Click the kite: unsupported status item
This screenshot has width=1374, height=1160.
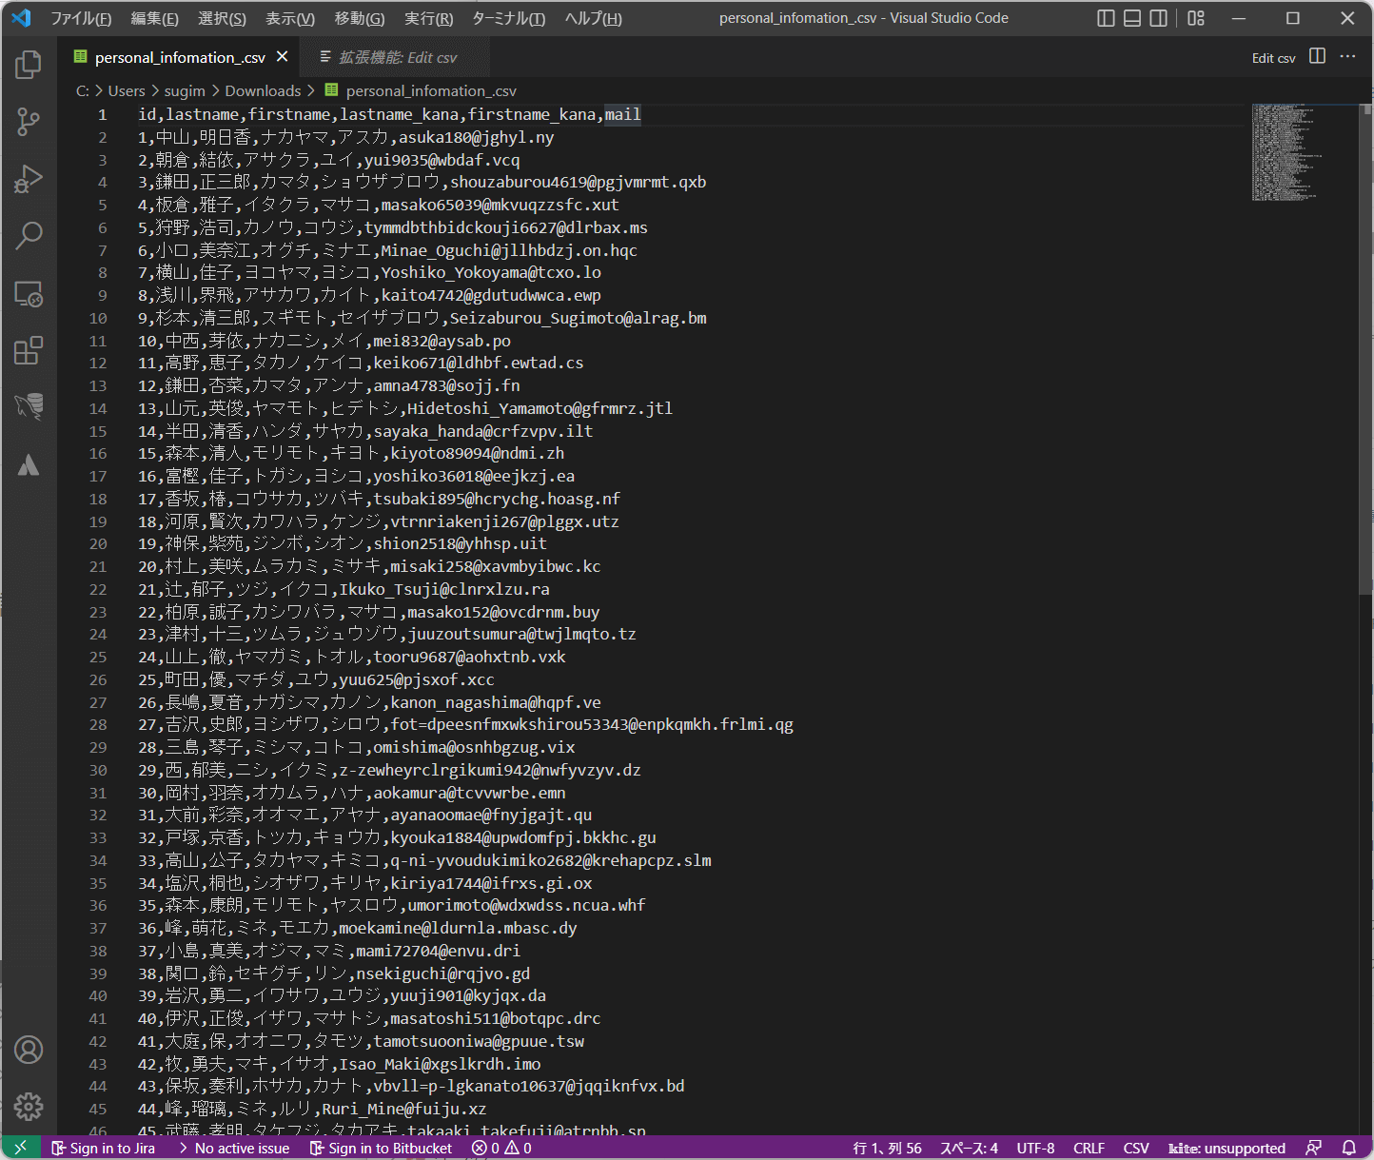(1227, 1148)
